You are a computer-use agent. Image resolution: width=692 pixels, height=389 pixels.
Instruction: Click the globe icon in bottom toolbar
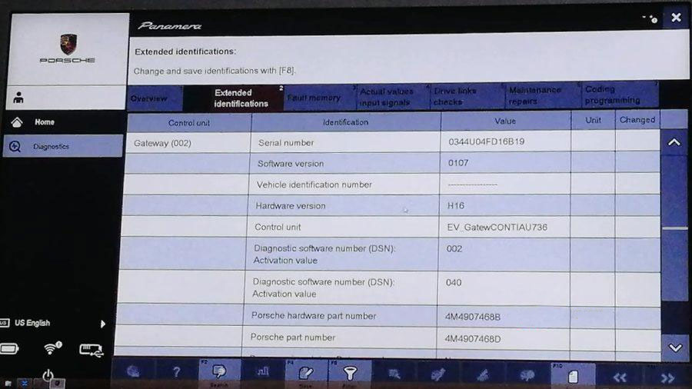[x=133, y=372]
